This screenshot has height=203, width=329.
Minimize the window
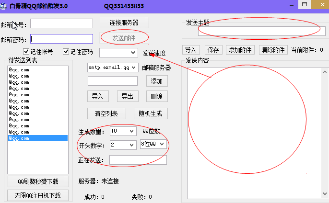pos(292,5)
